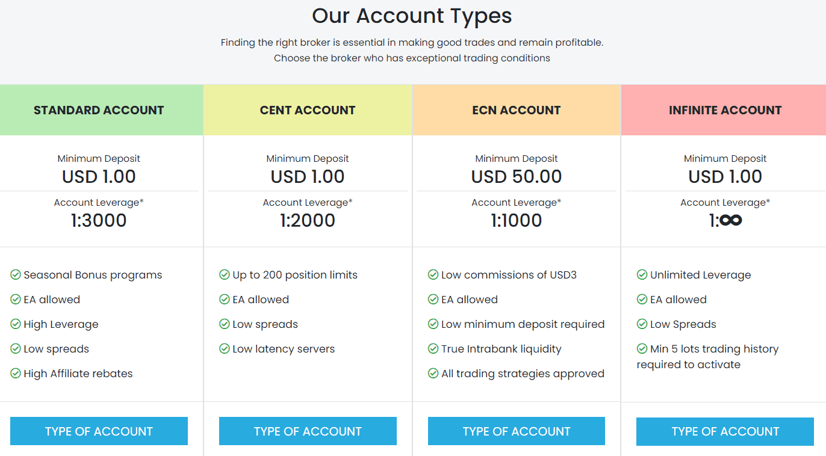Viewport: 826px width, 456px height.
Task: Click TYPE OF ACCOUNT under Cent Account
Action: coord(307,431)
